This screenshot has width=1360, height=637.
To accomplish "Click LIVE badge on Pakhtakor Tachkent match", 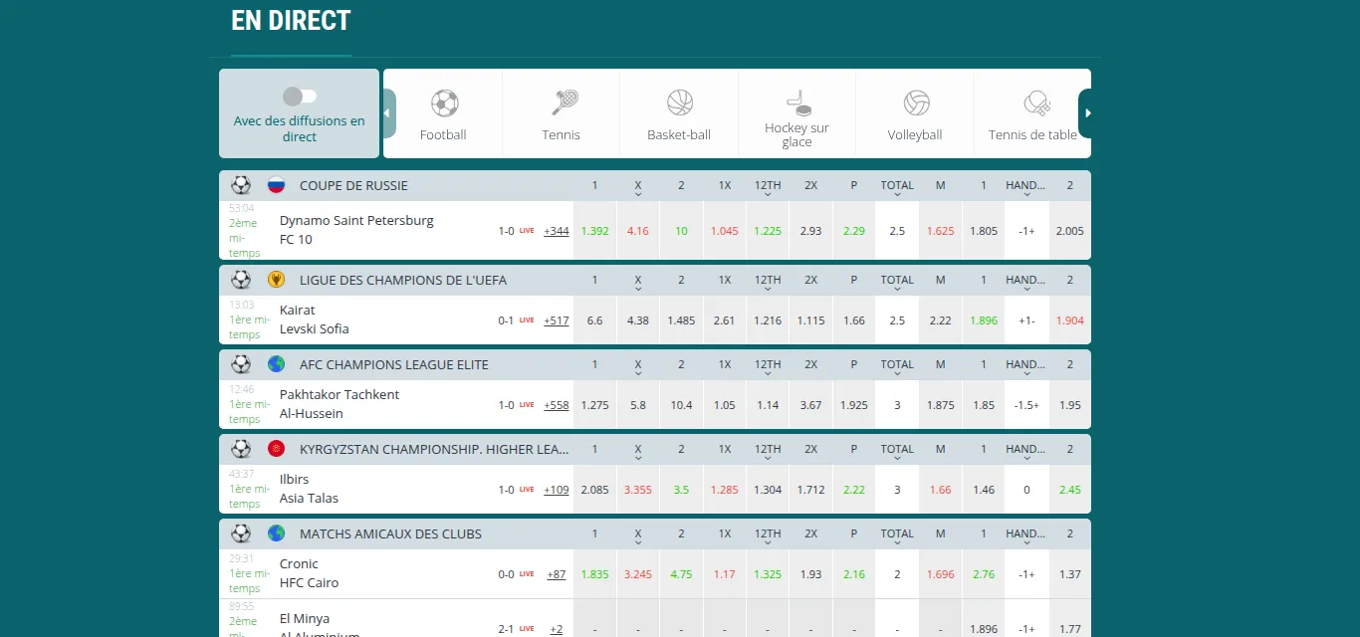I will (527, 405).
